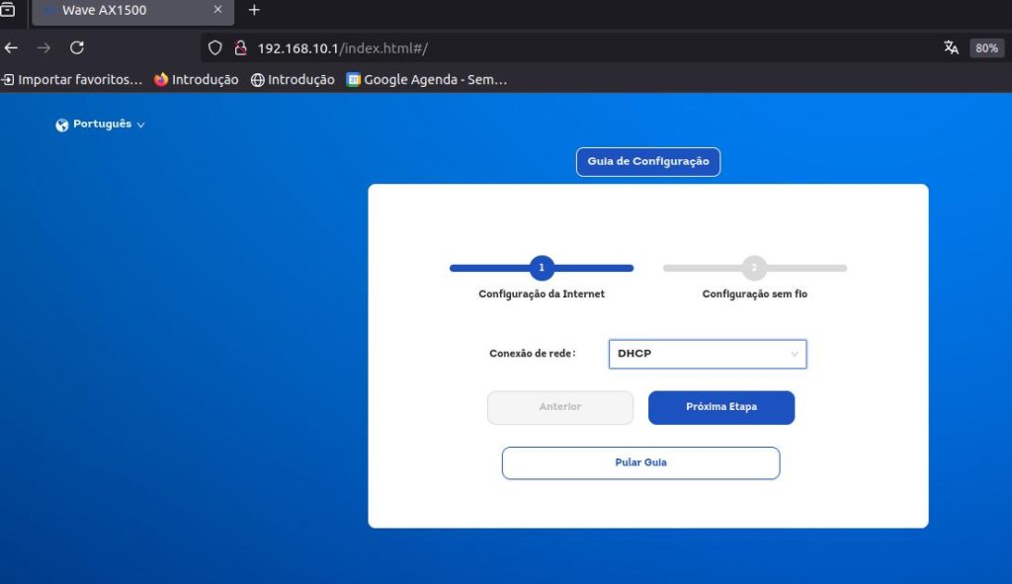Viewport: 1012px width, 584px height.
Task: Click the insecure connection padlock icon
Action: pos(241,47)
